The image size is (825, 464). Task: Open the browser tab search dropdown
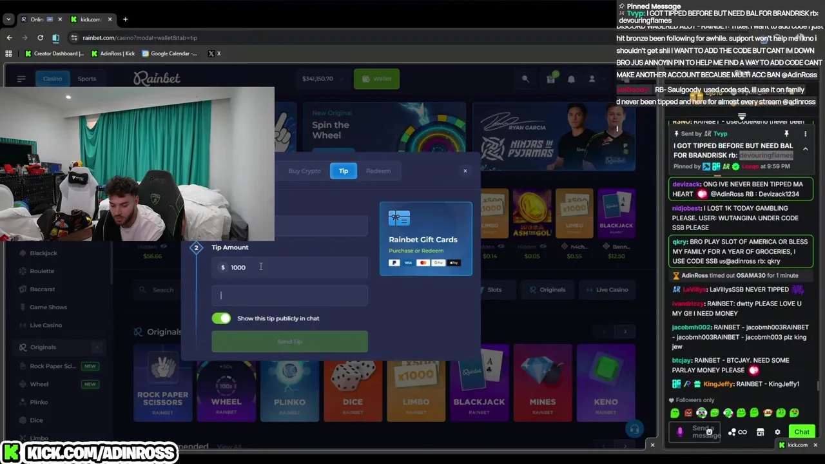[8, 19]
